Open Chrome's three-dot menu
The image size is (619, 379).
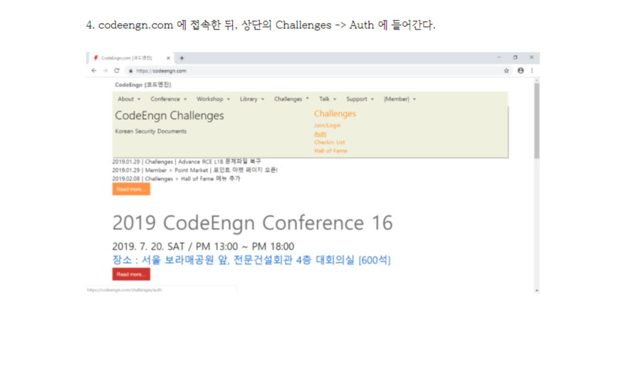pos(532,70)
